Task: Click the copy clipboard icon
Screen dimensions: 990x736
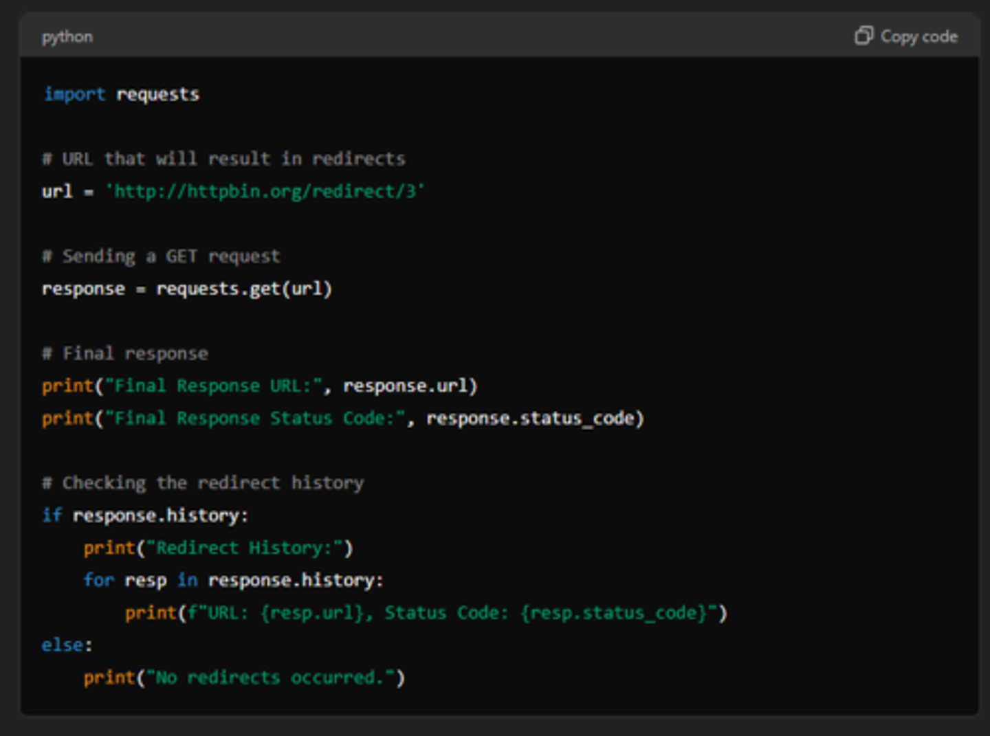Action: pos(863,36)
